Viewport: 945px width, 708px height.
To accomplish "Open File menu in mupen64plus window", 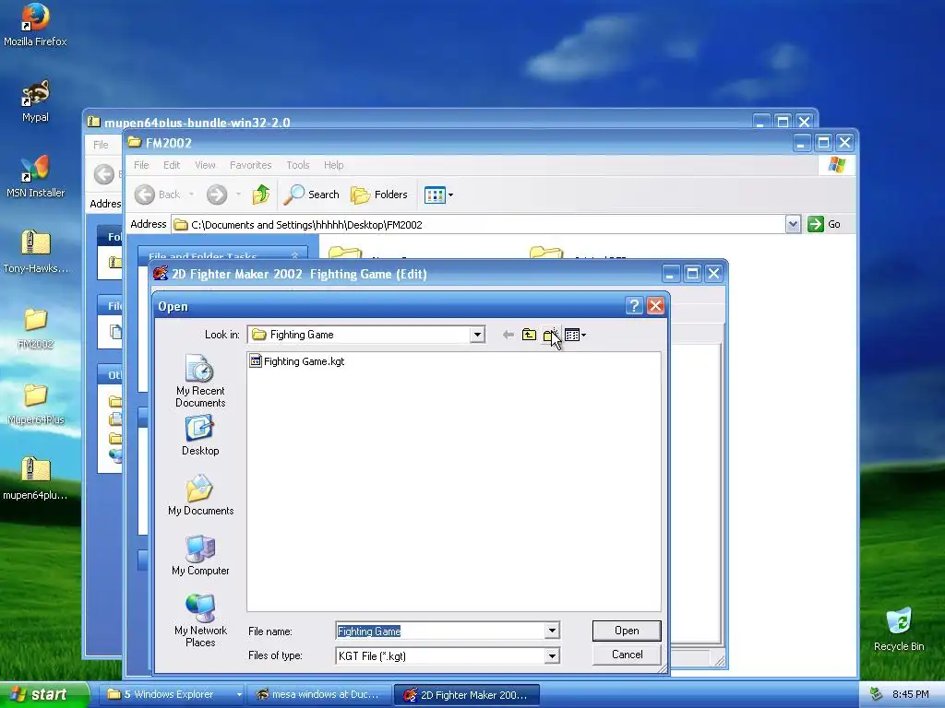I will 101,145.
